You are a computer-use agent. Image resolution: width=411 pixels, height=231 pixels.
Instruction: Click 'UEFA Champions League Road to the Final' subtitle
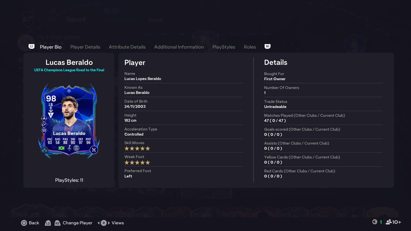click(69, 70)
